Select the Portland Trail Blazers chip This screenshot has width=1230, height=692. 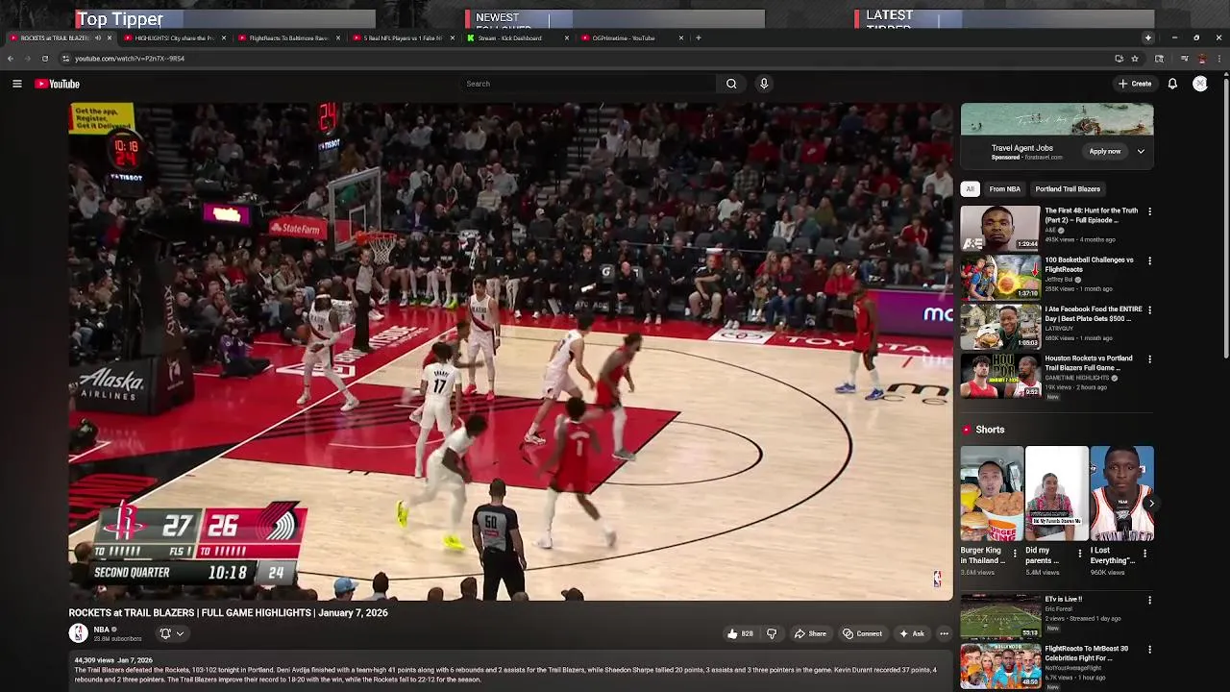coord(1068,189)
